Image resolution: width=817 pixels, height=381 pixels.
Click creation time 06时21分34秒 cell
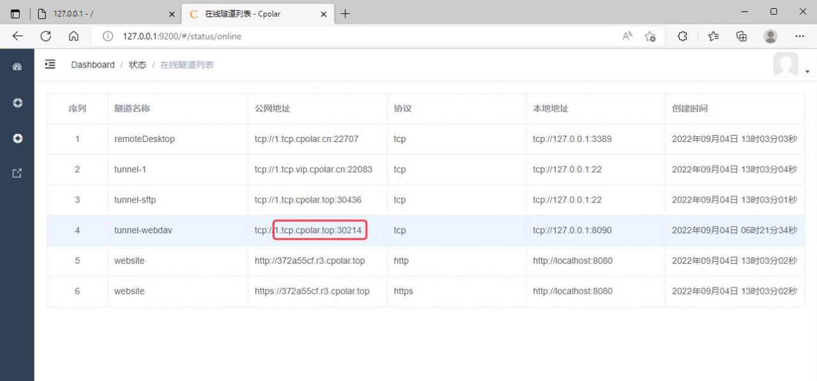(x=735, y=230)
